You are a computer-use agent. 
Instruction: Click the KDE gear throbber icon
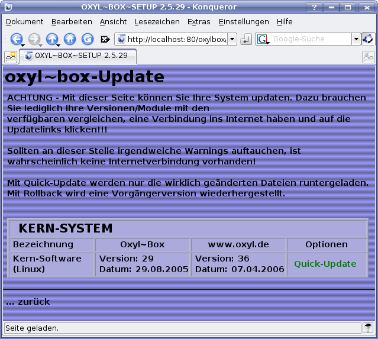[x=368, y=39]
